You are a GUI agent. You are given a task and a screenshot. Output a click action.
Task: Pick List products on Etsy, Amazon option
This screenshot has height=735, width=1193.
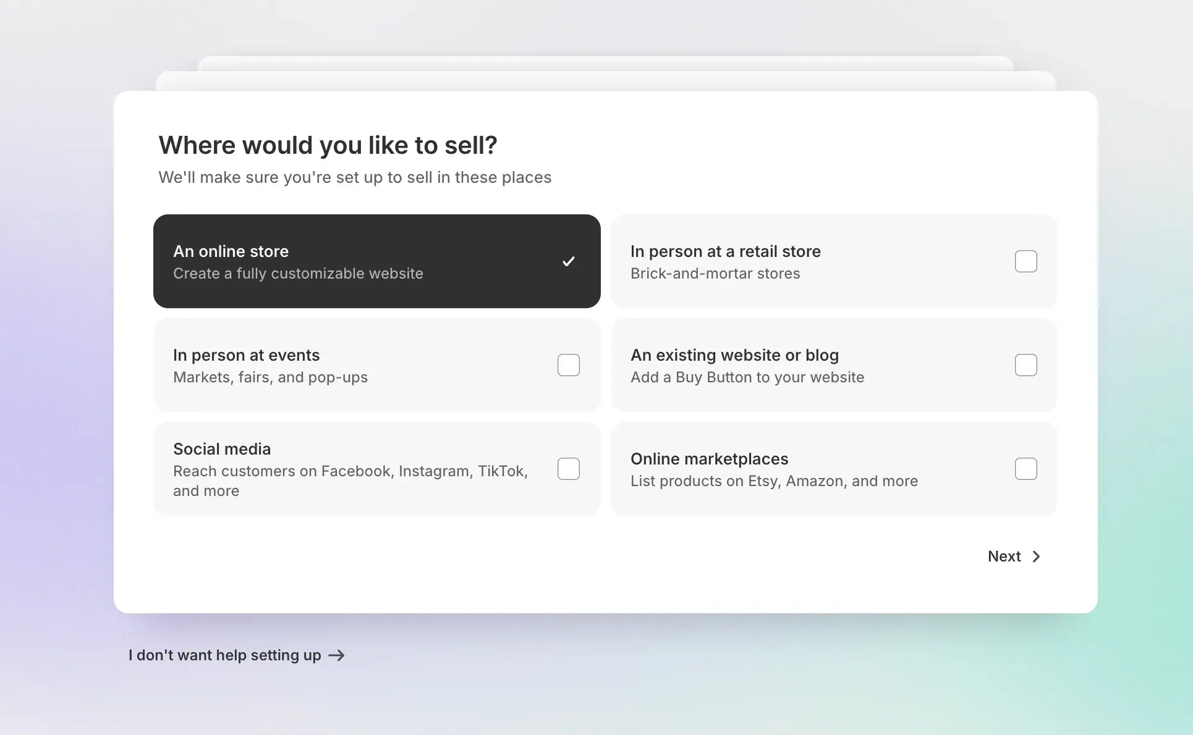point(774,481)
